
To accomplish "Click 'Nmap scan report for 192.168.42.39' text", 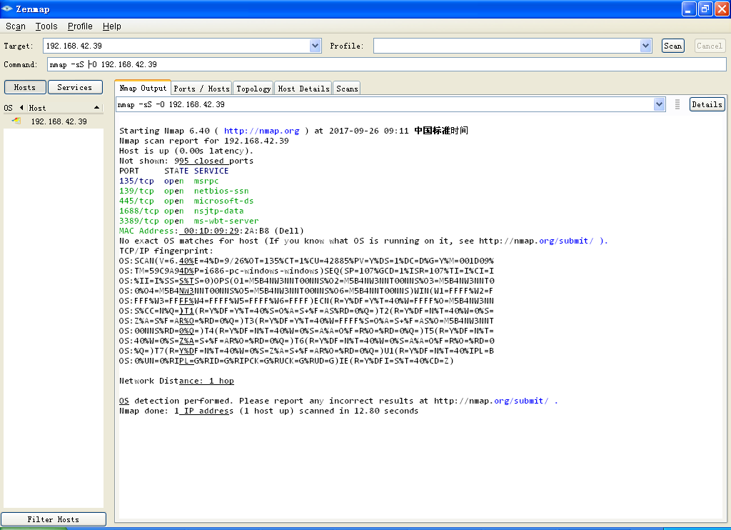I will [203, 141].
